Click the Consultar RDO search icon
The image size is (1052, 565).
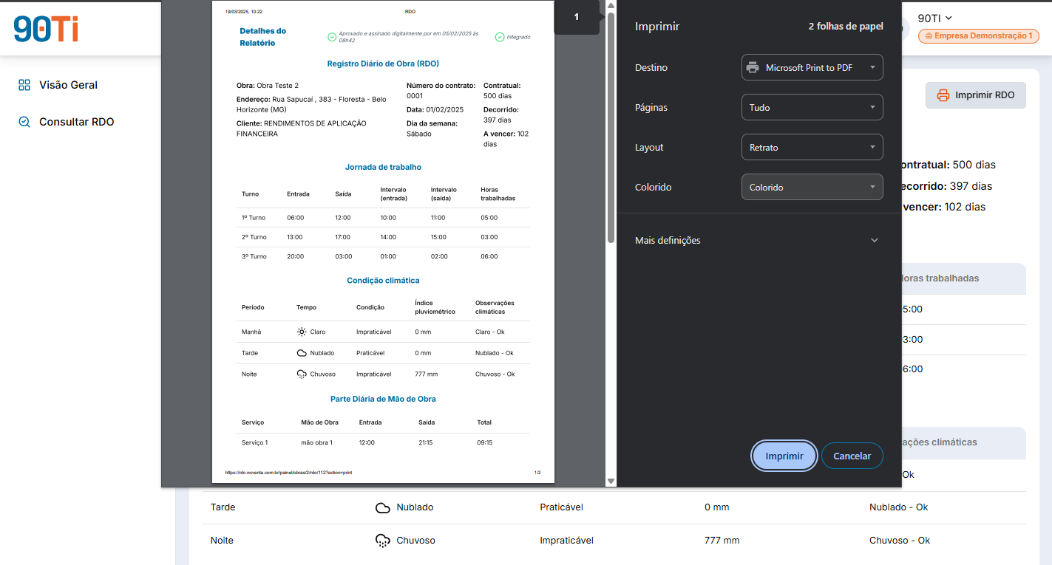pos(24,122)
